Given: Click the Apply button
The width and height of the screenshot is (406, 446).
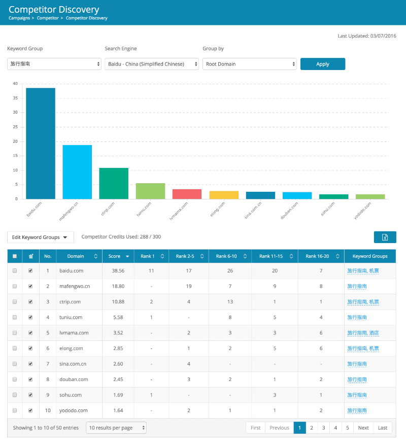Looking at the screenshot, I should tap(323, 64).
